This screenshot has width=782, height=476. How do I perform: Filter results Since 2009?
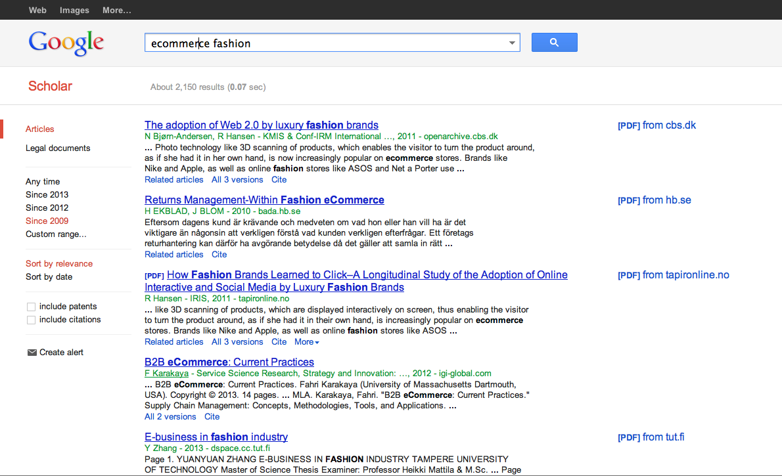(47, 221)
